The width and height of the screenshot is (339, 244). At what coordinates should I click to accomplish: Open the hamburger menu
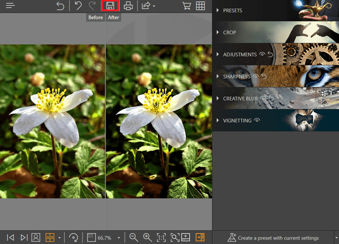coord(10,6)
